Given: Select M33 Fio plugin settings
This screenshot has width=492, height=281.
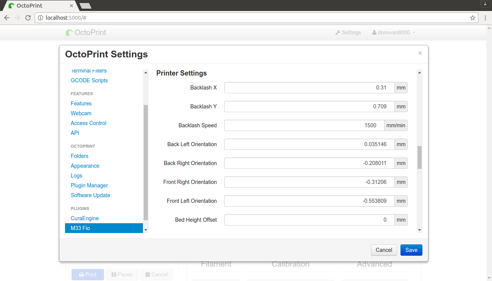Looking at the screenshot, I should pos(104,228).
